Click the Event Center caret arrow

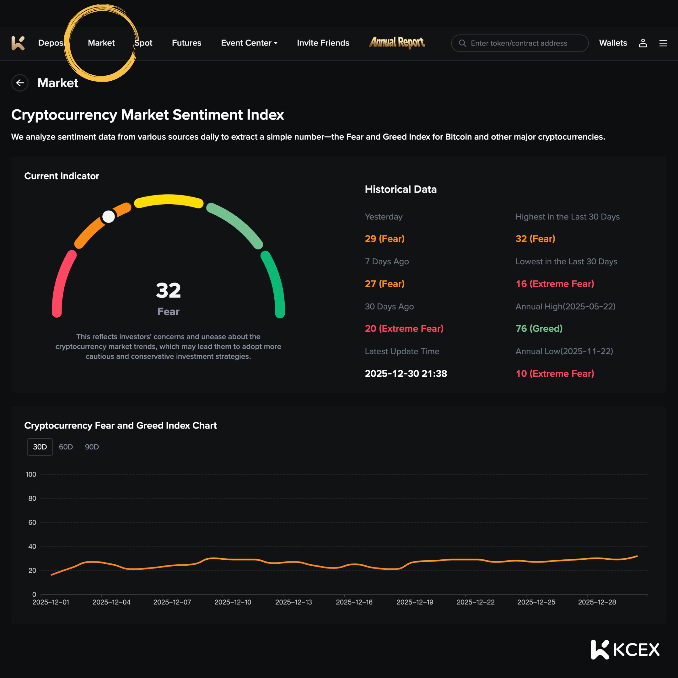[x=276, y=43]
